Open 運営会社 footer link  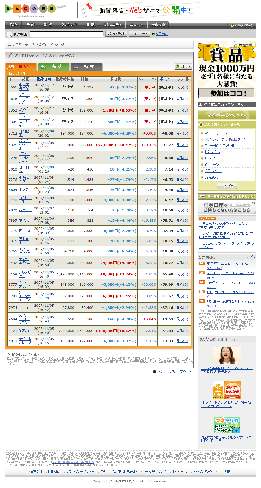pyautogui.click(x=36, y=471)
